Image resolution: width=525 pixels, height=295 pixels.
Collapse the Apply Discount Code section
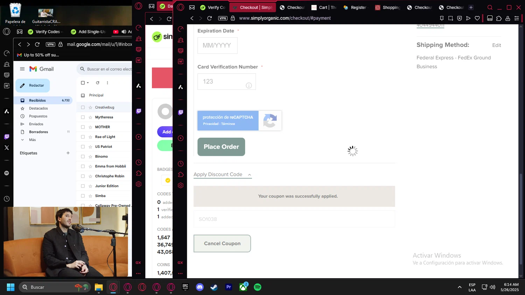click(x=223, y=174)
